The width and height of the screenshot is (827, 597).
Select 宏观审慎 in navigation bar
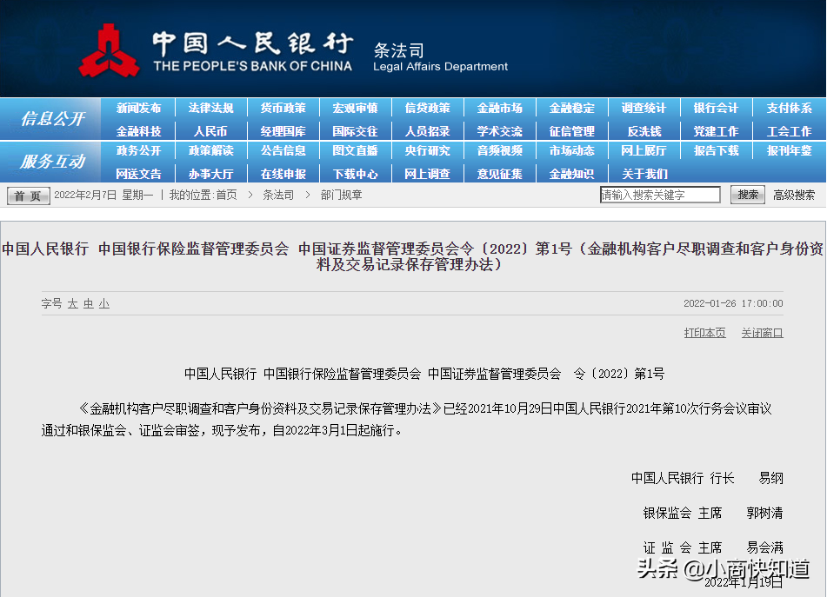coord(355,108)
